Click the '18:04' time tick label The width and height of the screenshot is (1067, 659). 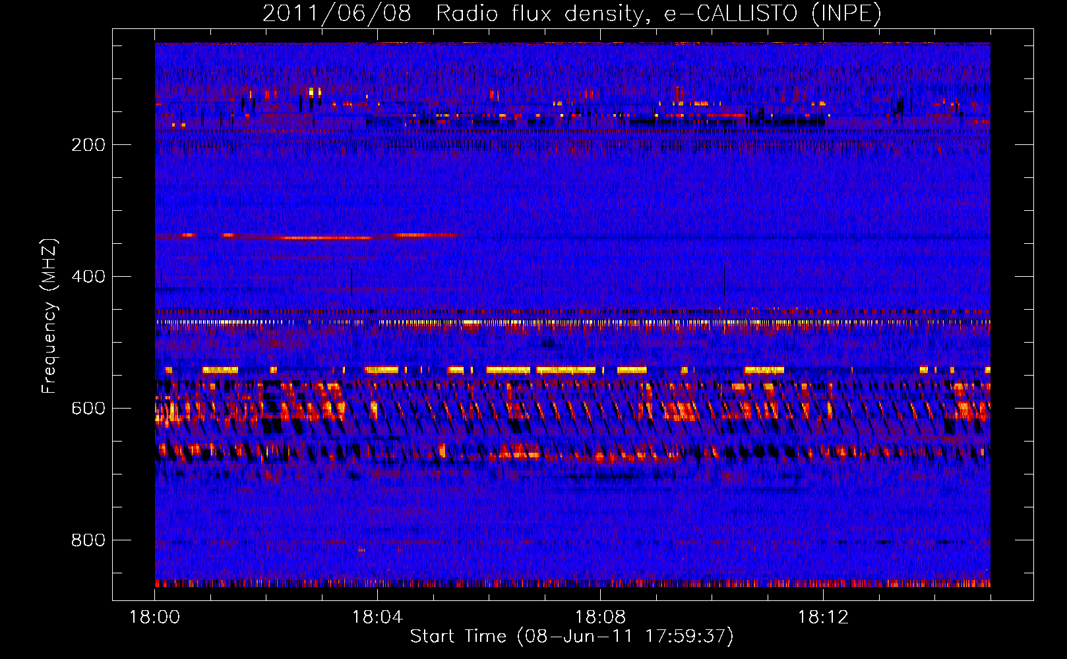click(x=378, y=617)
